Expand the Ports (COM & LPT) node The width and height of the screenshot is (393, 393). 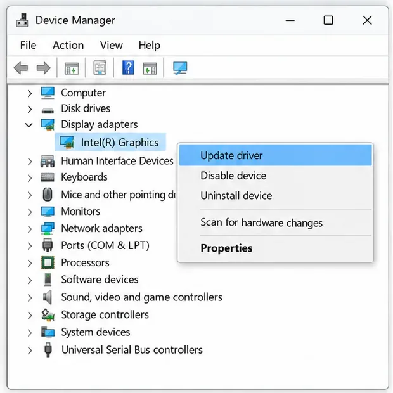click(30, 246)
